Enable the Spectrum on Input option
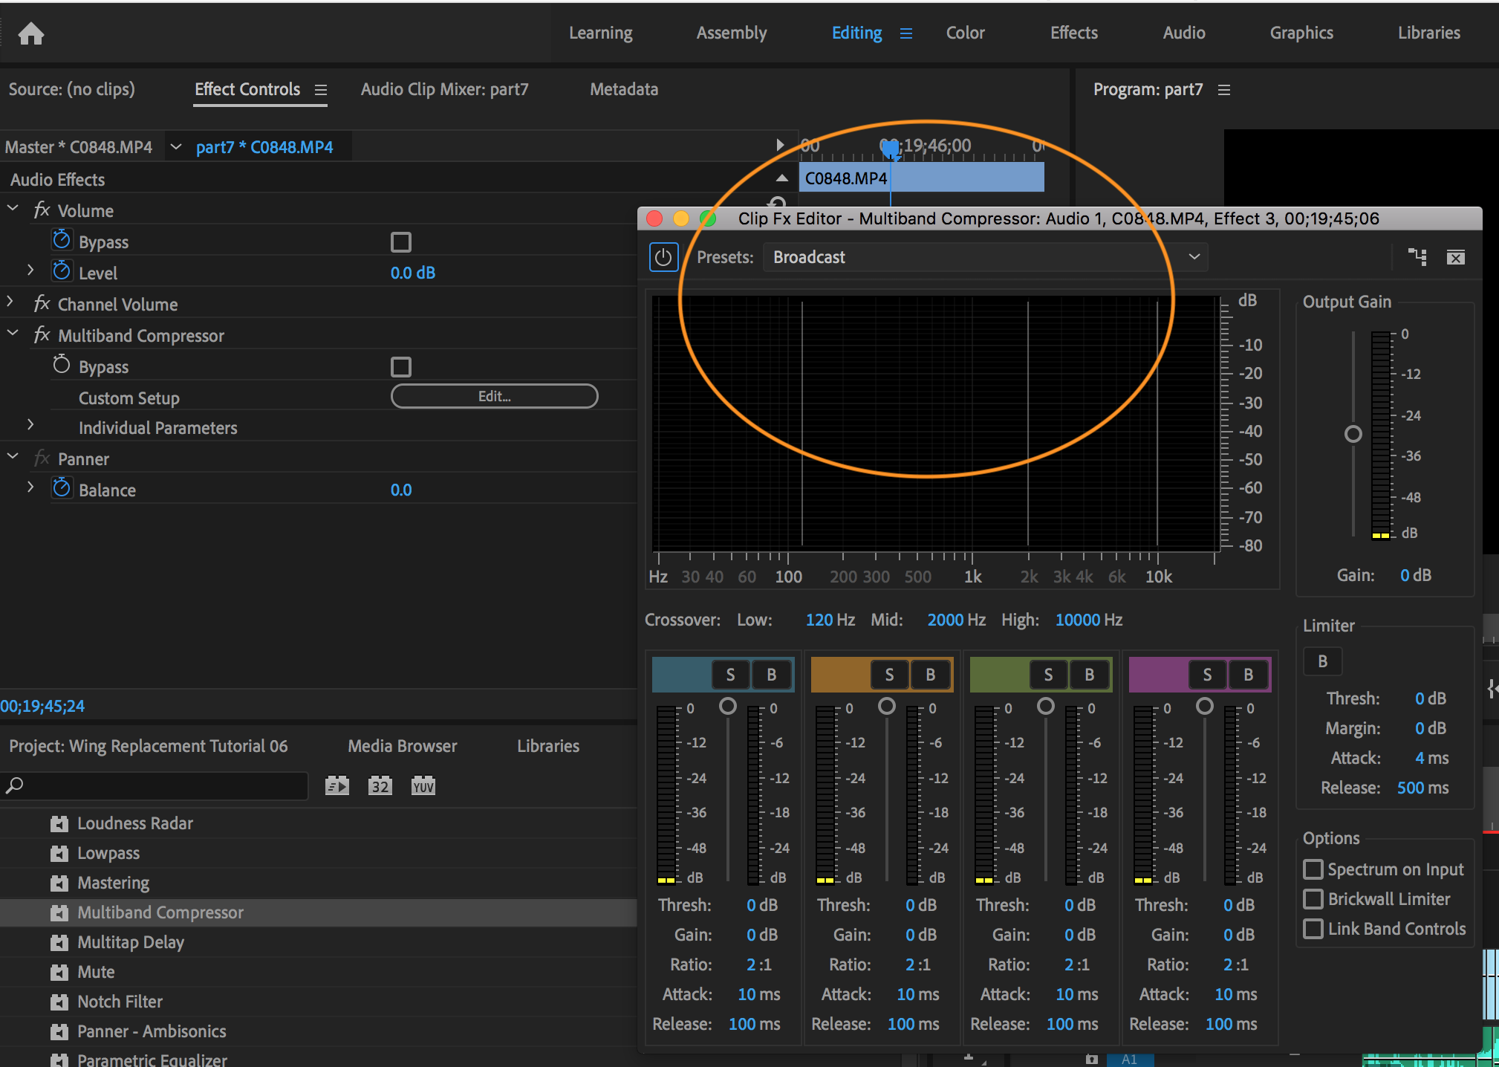The width and height of the screenshot is (1499, 1067). [x=1313, y=869]
